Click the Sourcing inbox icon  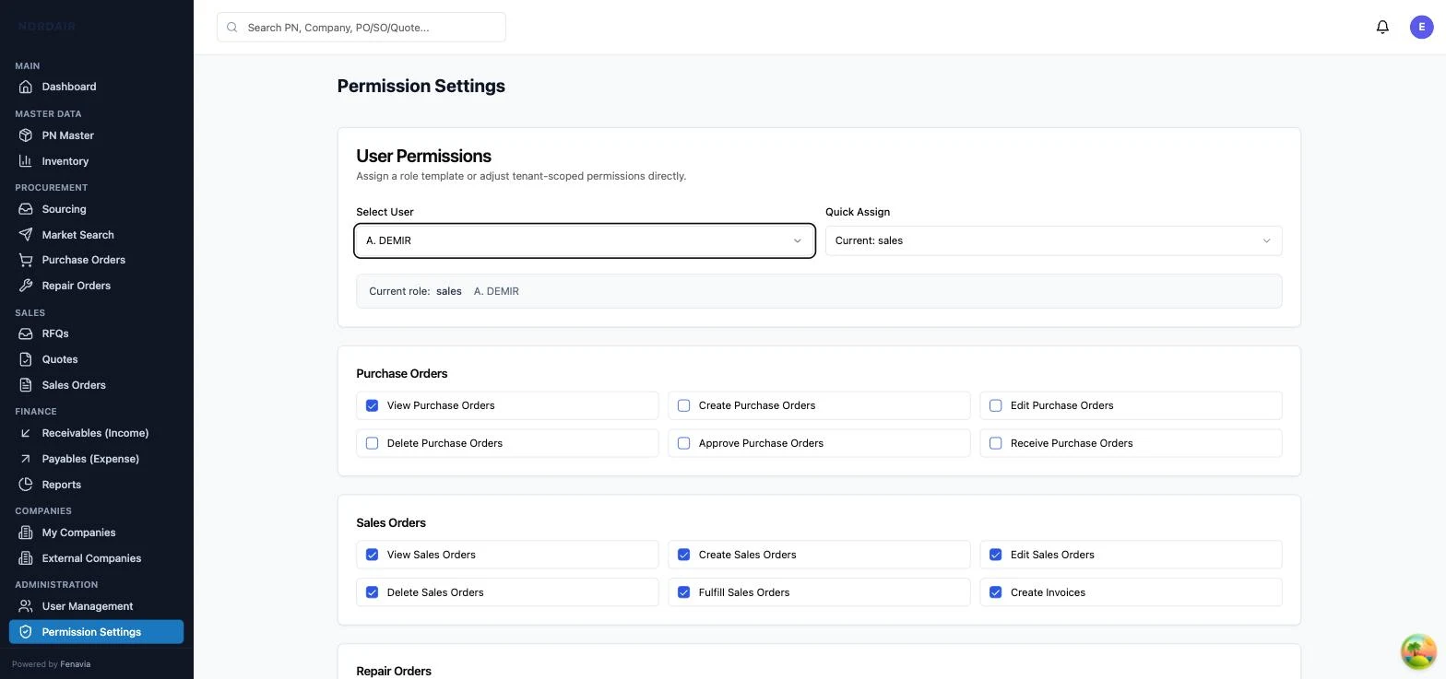pos(26,209)
